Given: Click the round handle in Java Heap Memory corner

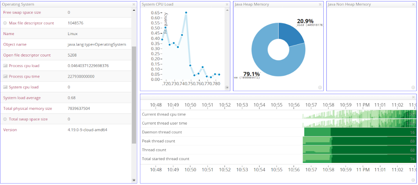Looking at the screenshot, I should click(x=320, y=87).
